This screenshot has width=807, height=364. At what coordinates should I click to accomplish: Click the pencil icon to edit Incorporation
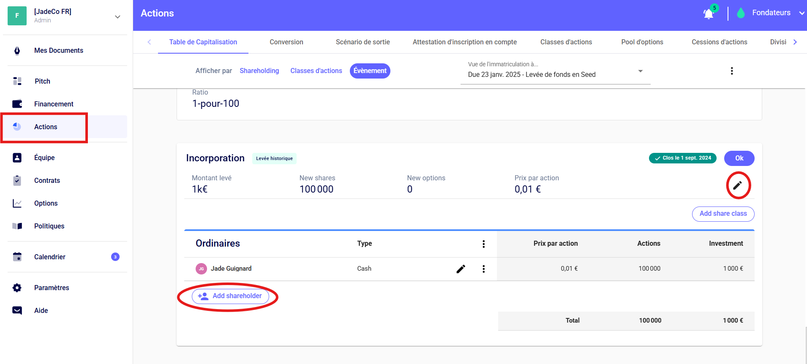(x=737, y=185)
